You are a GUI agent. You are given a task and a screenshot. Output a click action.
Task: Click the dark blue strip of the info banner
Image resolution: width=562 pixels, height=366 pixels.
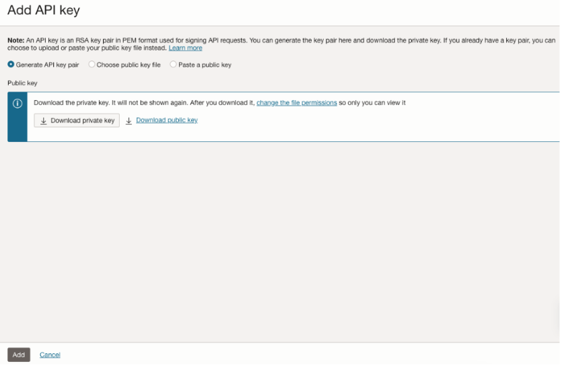tap(17, 128)
